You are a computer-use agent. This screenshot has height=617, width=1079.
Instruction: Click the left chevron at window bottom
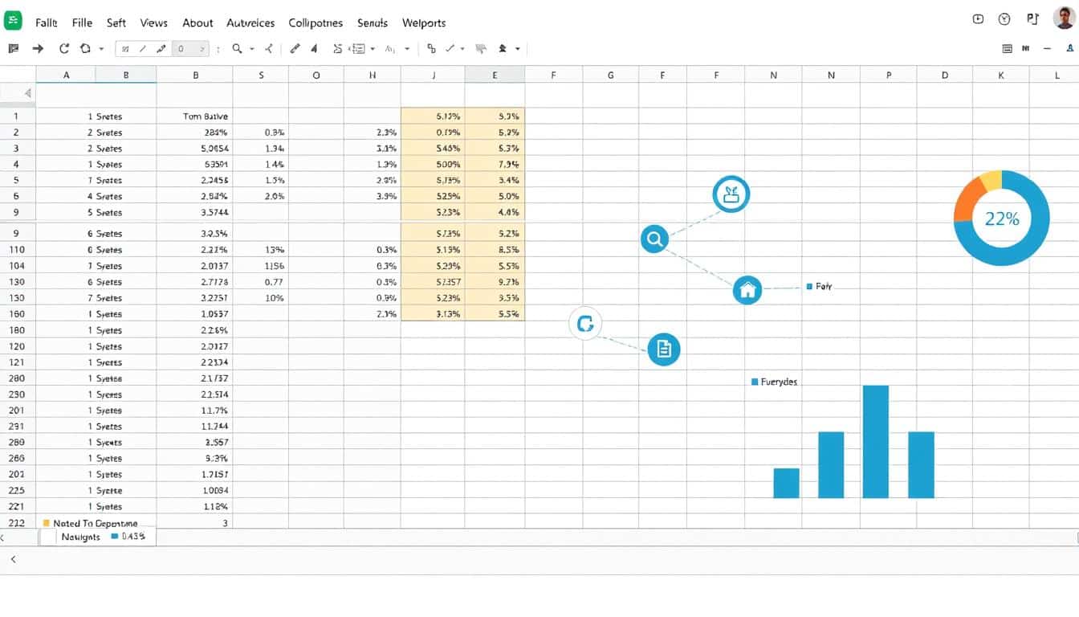(x=13, y=559)
